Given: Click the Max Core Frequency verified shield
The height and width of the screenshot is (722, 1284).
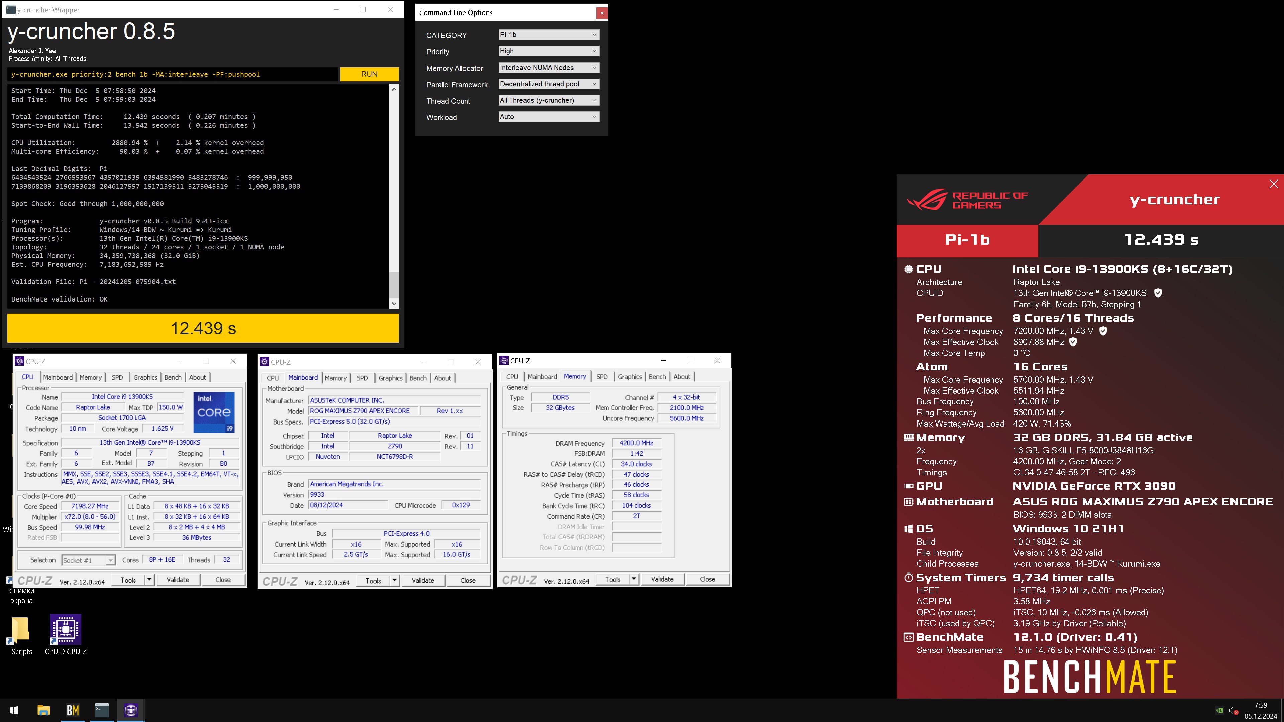Looking at the screenshot, I should pos(1103,330).
